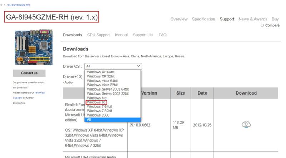Viewport: 286px width, 158px height.
Task: Go to the Buy tab
Action: pos(275,19)
